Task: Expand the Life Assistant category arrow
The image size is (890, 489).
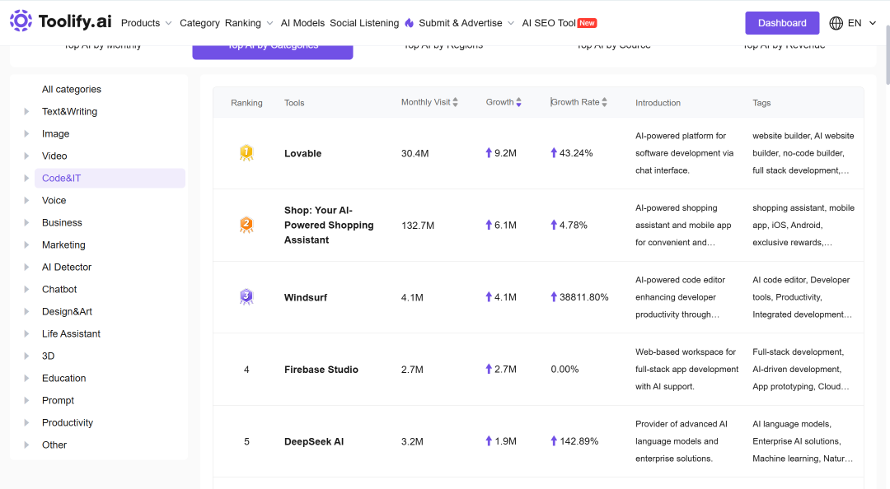Action: click(26, 333)
